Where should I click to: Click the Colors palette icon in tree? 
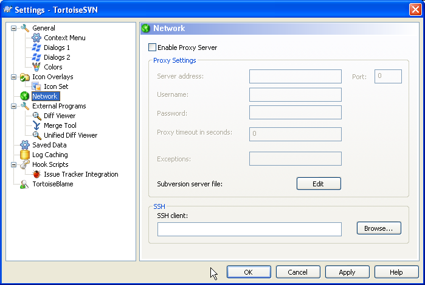(36, 67)
